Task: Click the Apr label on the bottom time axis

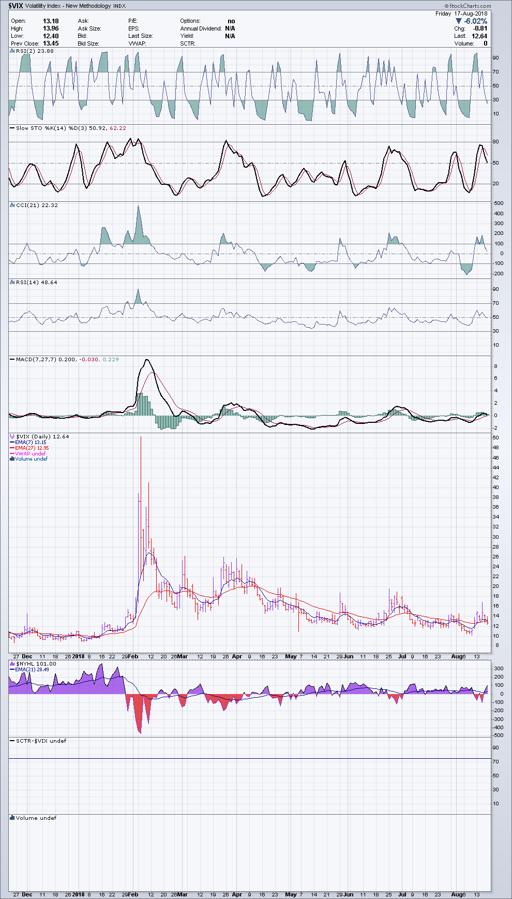Action: pos(237,894)
